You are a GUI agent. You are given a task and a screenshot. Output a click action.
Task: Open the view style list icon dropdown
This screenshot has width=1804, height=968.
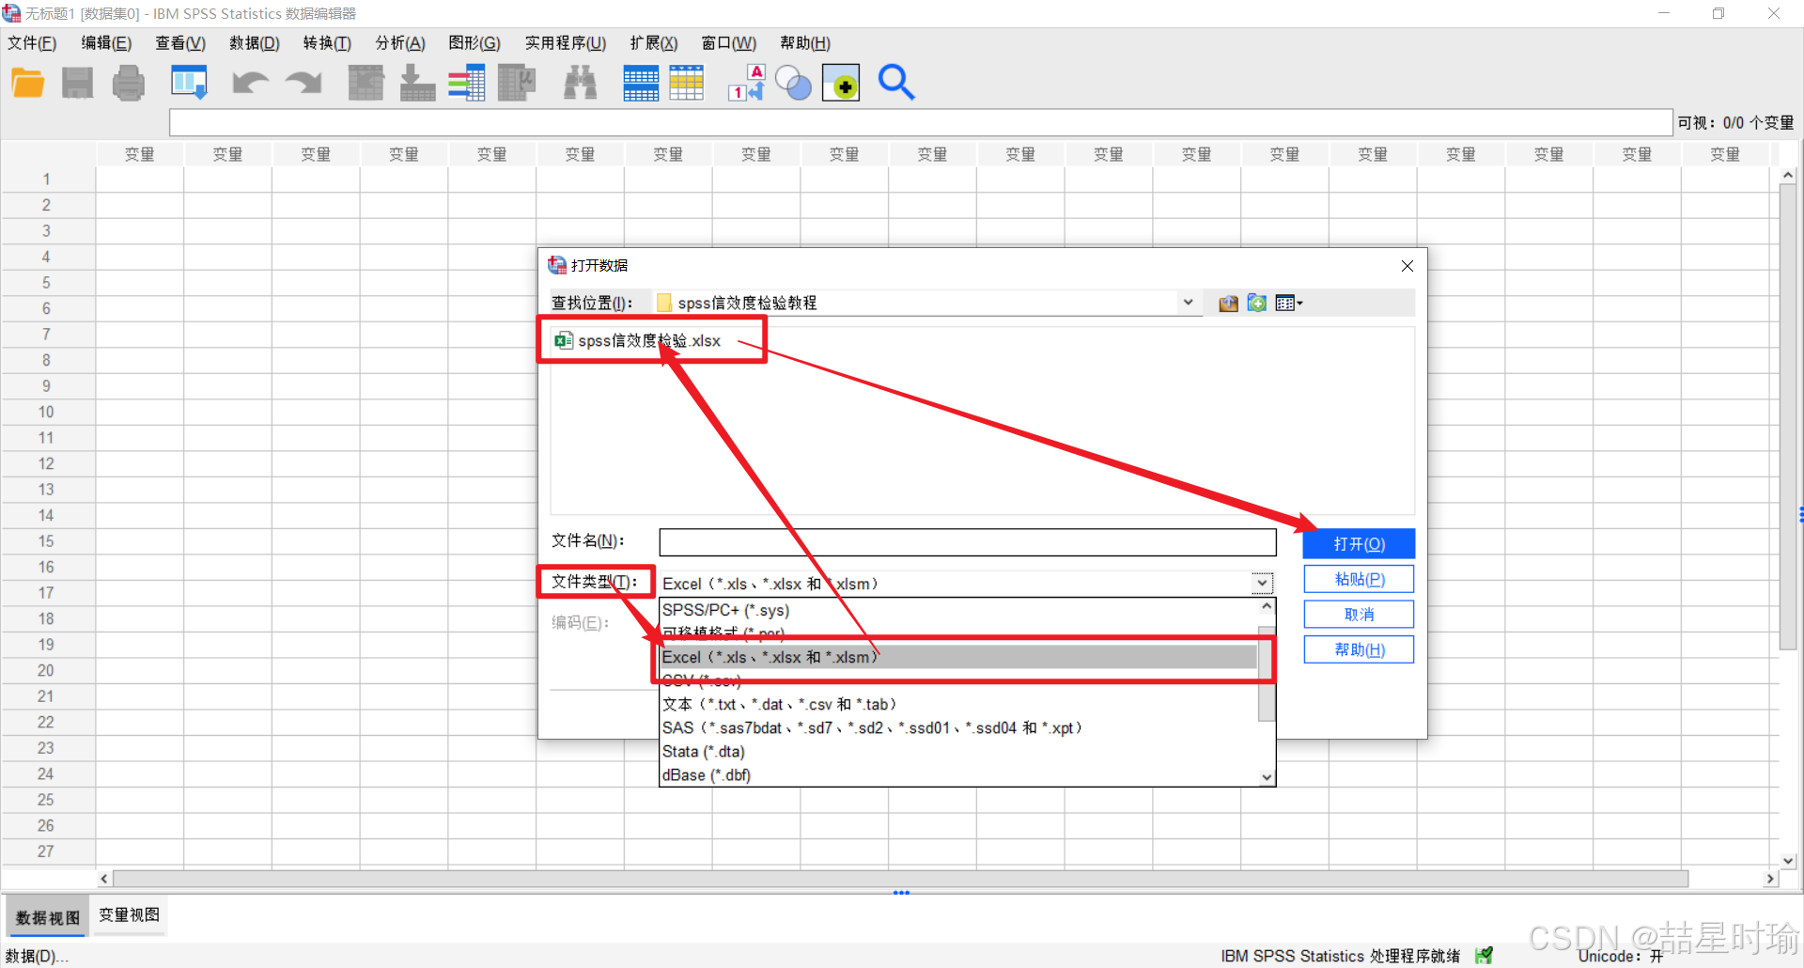1289,303
